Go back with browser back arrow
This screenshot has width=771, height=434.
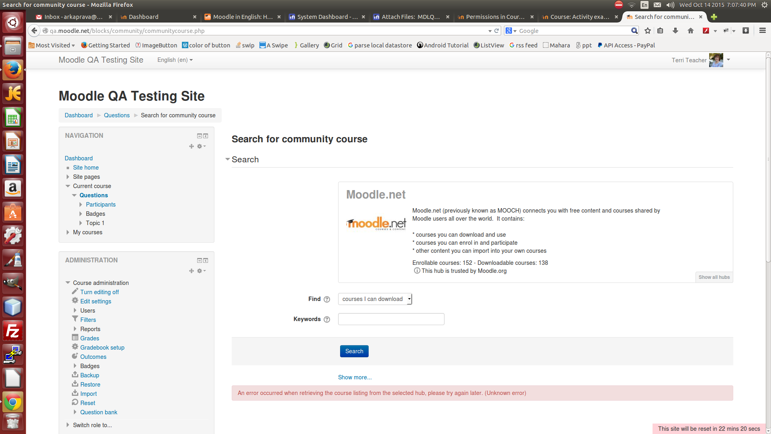click(35, 31)
